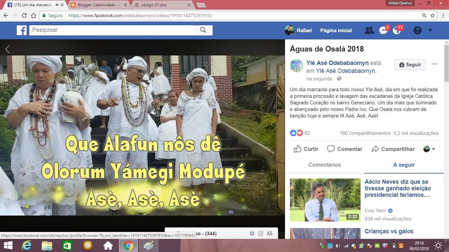Screen dimensions: 449x252
Task: Click the Águas de Osalá video frame
Action: pos(142,135)
